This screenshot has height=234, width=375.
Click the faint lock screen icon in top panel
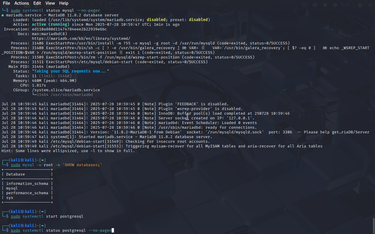[360, 5]
